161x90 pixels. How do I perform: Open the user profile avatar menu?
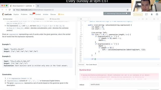tap(157, 14)
